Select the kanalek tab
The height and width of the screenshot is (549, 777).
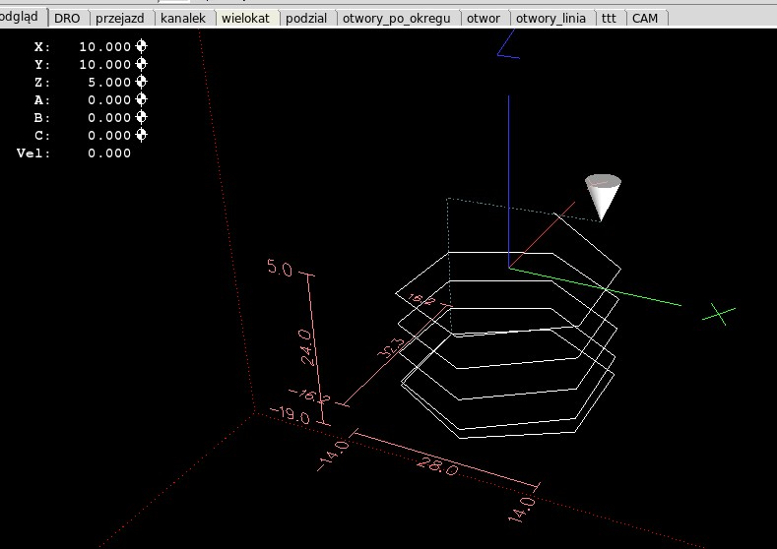pos(183,19)
